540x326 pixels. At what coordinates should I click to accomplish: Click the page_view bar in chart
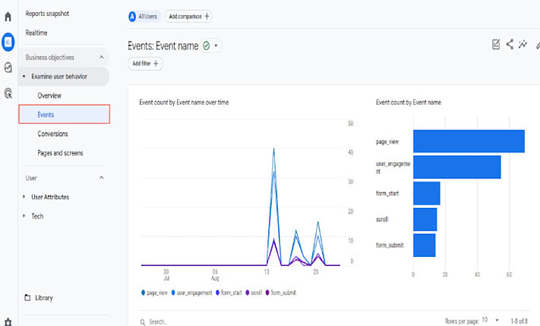[469, 141]
